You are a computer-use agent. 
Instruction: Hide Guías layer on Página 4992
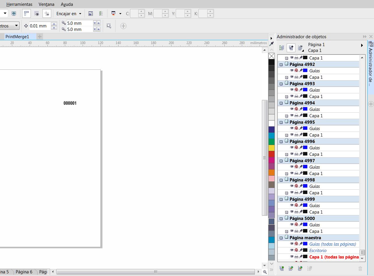point(292,70)
